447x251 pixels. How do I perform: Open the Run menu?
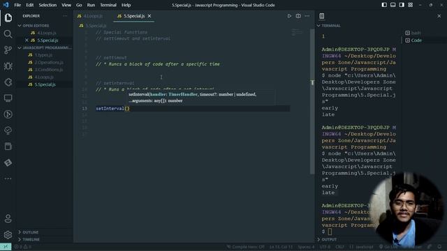(x=91, y=5)
